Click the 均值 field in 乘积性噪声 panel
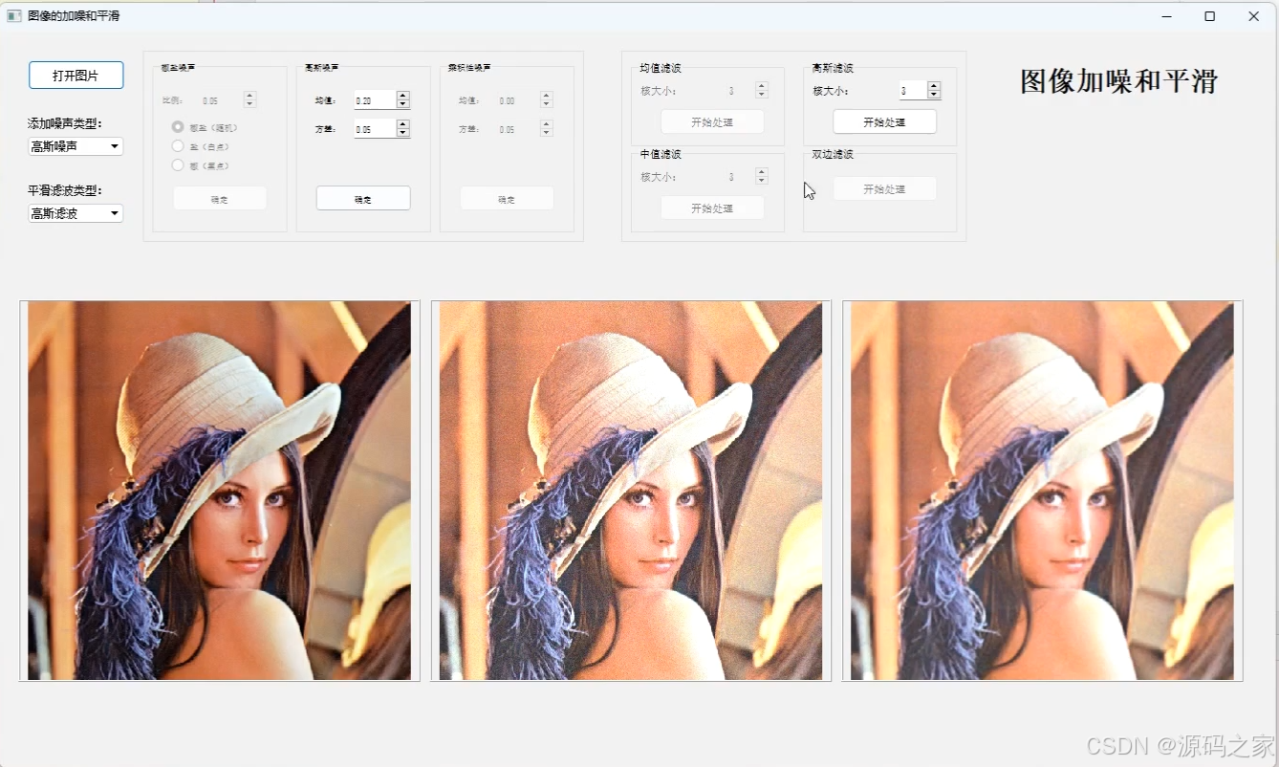Screen dimensions: 1279x767 coord(517,100)
